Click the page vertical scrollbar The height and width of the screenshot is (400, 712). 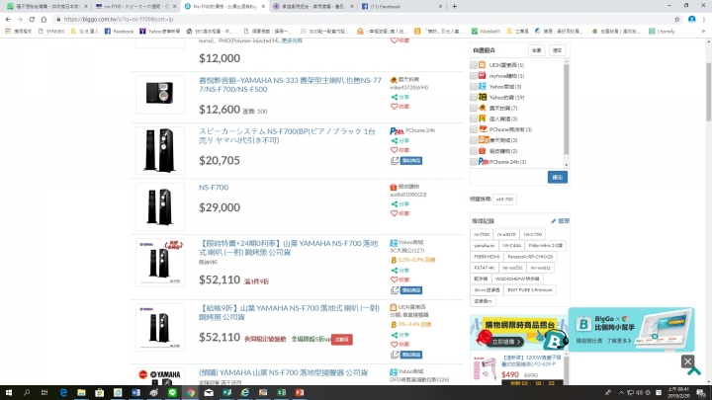pyautogui.click(x=708, y=92)
